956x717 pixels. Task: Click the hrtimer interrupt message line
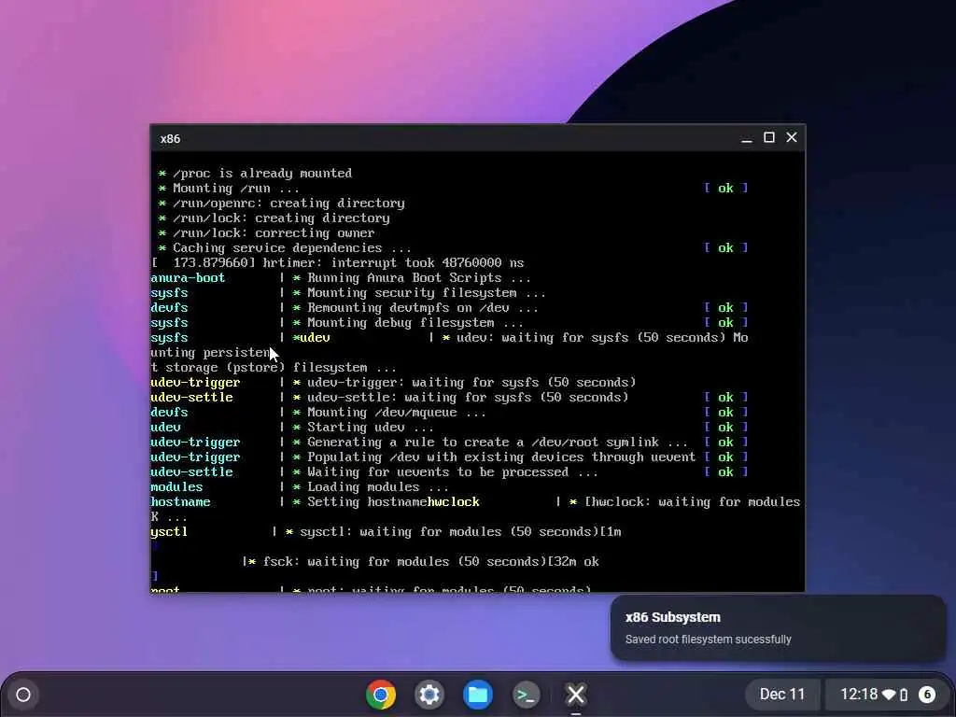coord(337,262)
